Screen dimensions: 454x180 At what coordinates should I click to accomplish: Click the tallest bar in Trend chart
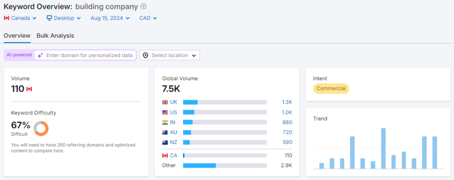pyautogui.click(x=383, y=149)
